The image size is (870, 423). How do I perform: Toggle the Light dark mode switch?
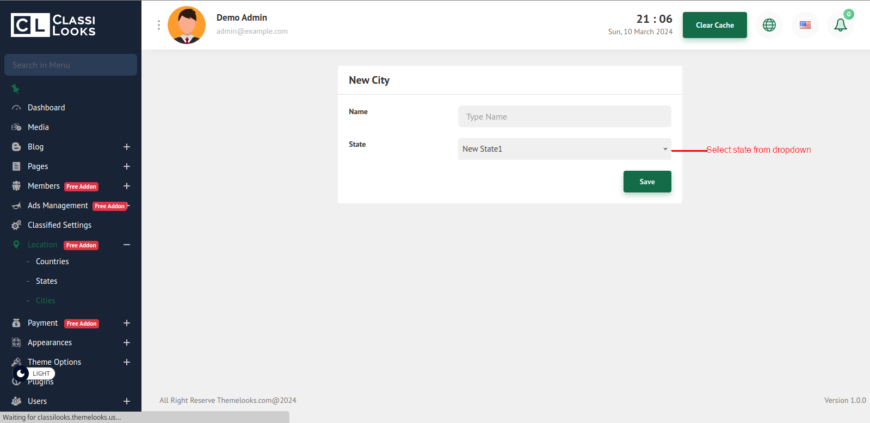(x=34, y=374)
